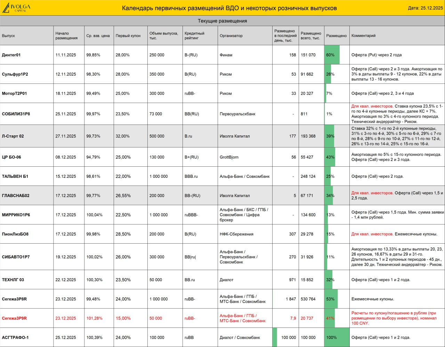Click the 'Первый купон' column header
The height and width of the screenshot is (347, 445).
128,36
